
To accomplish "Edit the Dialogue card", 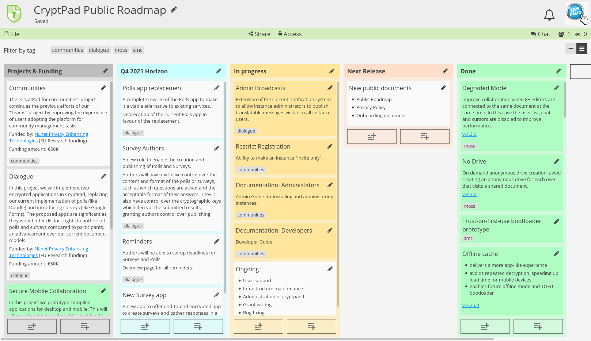I will 103,176.
